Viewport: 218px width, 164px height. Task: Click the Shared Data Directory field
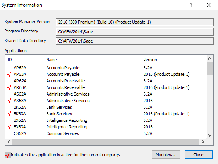pyautogui.click(x=135, y=41)
